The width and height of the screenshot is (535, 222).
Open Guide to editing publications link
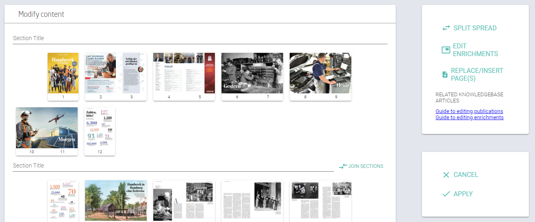pos(469,111)
